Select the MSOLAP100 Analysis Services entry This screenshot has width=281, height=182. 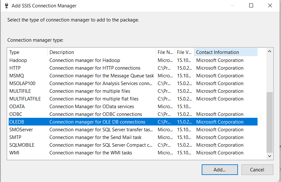coord(22,83)
